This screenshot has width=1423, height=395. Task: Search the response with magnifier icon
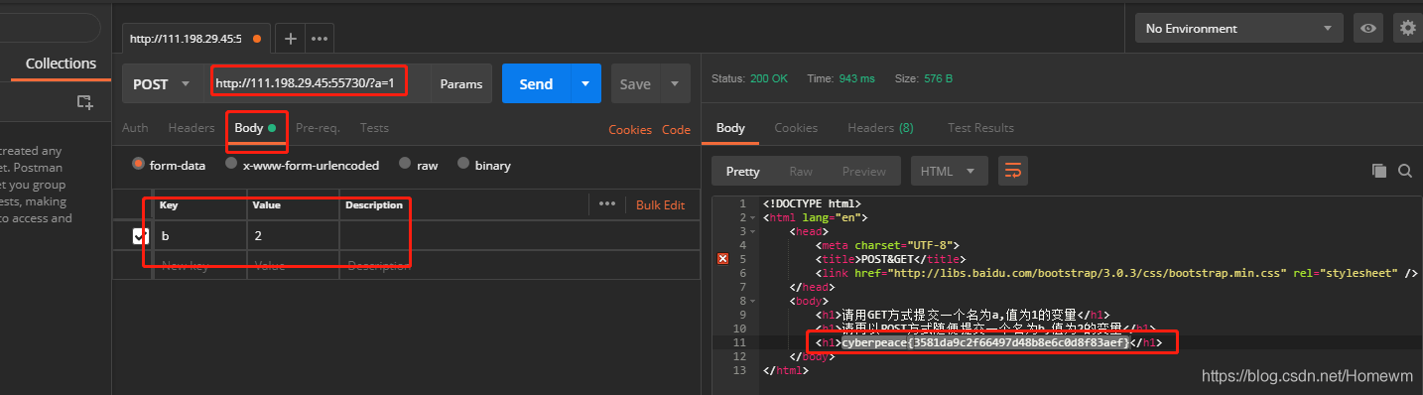click(x=1405, y=171)
